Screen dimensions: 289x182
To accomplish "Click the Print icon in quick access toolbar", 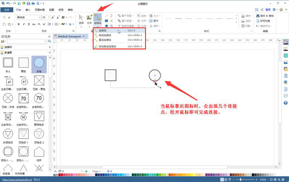I will [33, 3].
